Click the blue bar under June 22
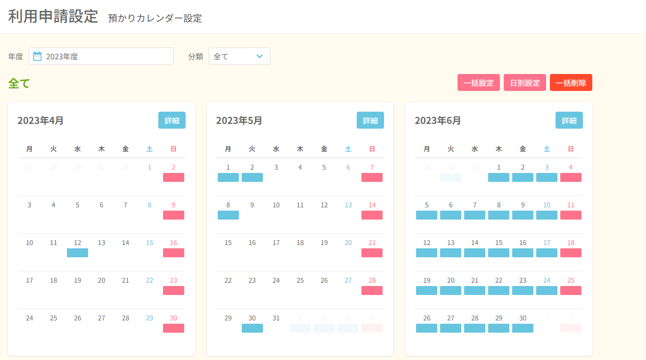Viewport: 646px width, 360px height. click(499, 290)
